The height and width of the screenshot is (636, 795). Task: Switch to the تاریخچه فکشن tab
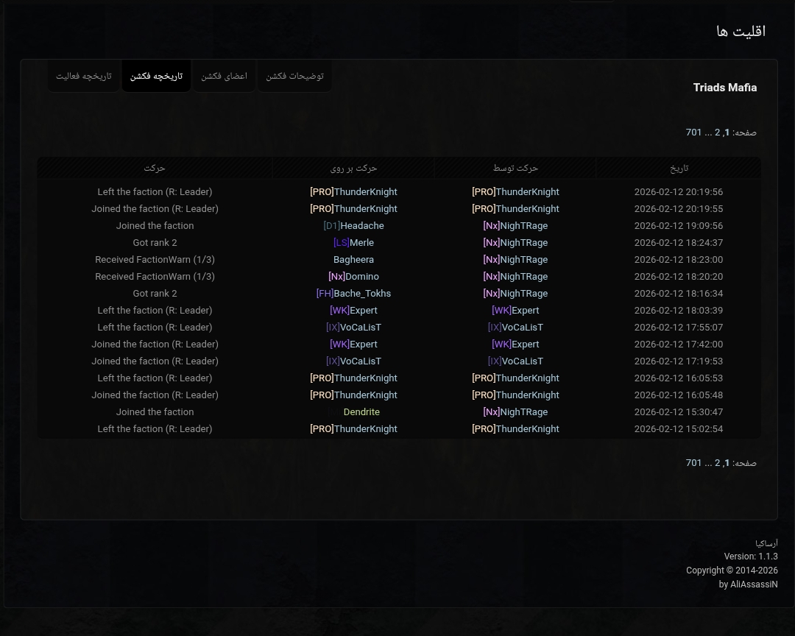[x=156, y=77]
